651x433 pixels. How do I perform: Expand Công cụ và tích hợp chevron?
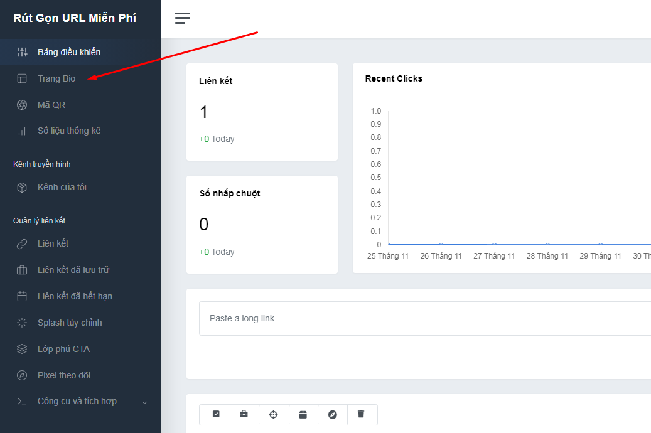[x=145, y=402]
